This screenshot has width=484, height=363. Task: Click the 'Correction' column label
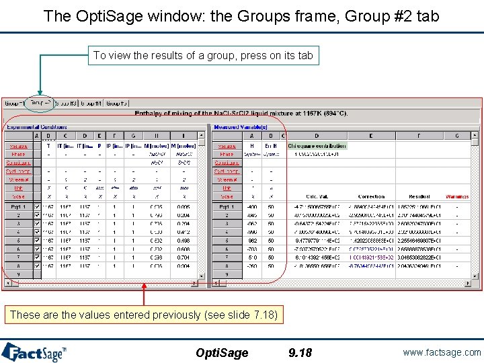pos(371,196)
